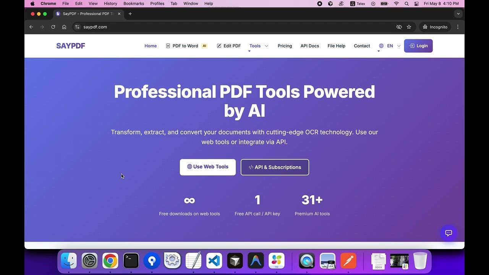Open the File menu

(66, 3)
